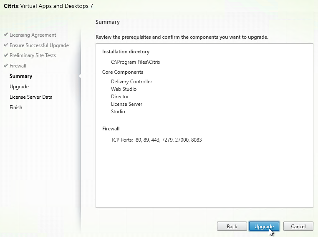Click the Upgrade button

(264, 226)
